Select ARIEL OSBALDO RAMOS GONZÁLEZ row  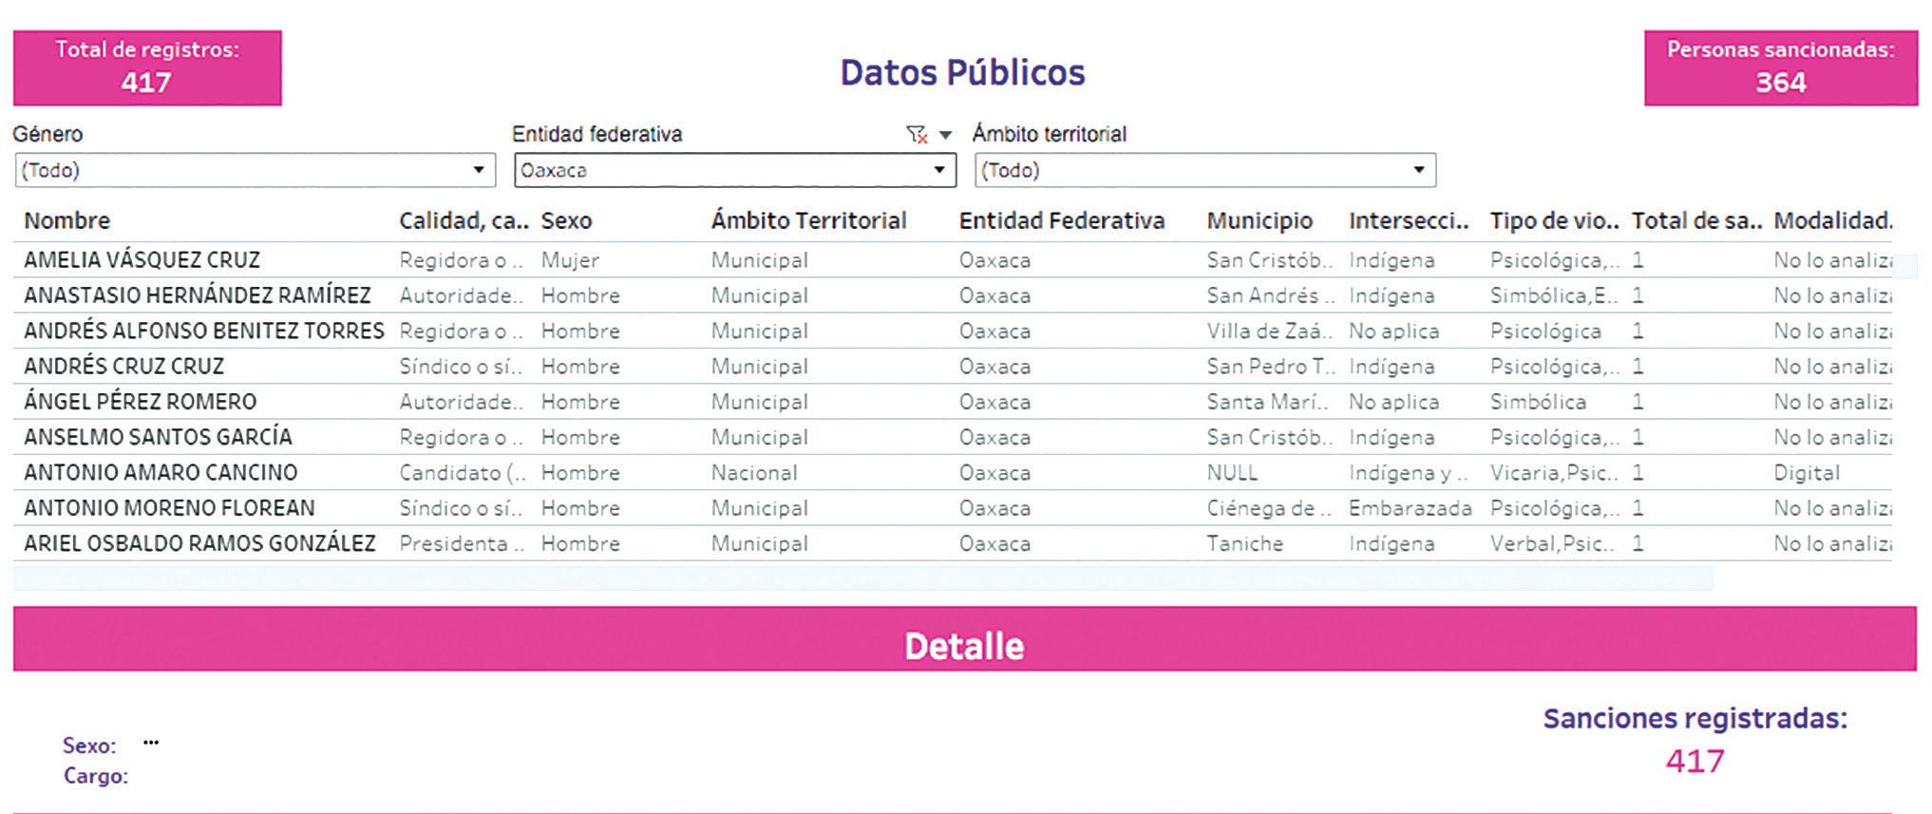953,543
